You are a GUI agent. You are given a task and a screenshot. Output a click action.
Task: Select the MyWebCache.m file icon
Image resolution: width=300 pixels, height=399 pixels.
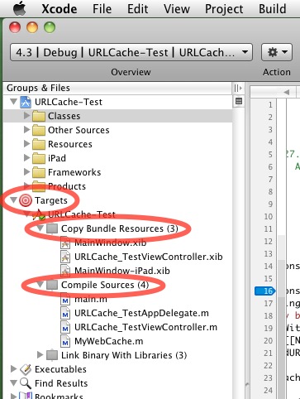click(65, 342)
